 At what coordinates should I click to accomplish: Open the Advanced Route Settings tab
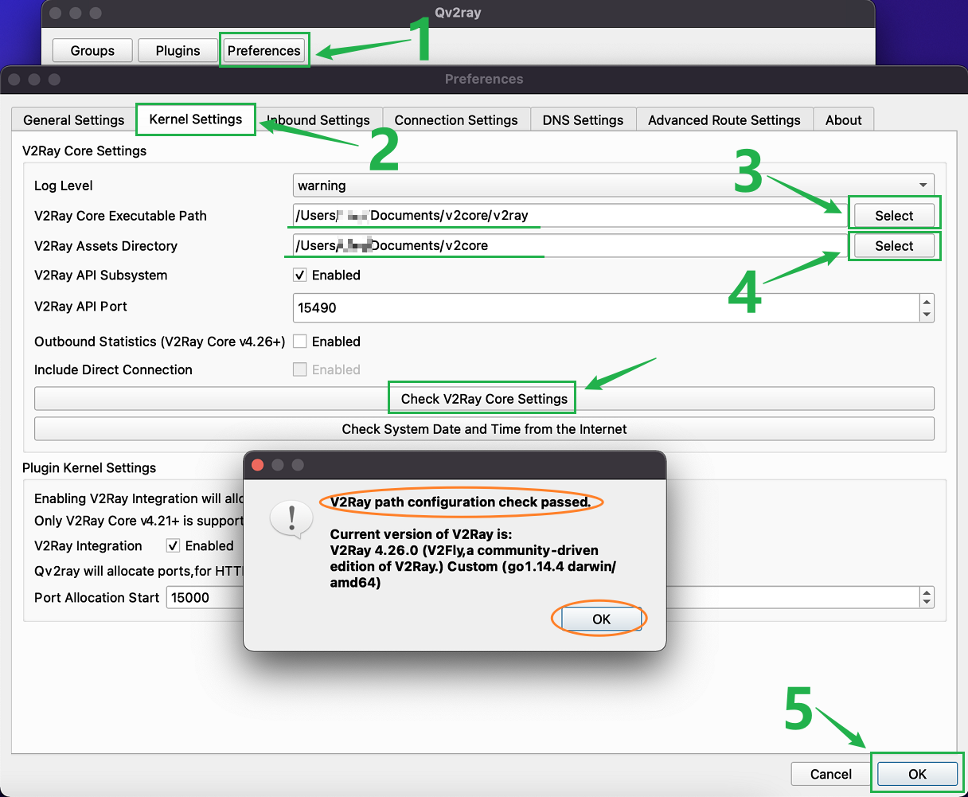724,120
